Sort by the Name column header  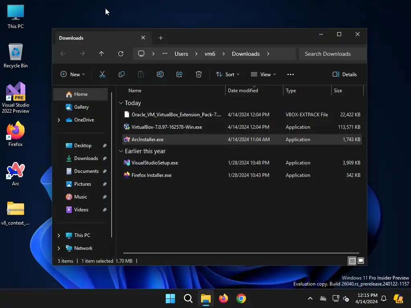[x=173, y=91]
